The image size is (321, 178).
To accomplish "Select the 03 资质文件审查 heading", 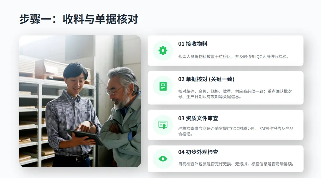I will pyautogui.click(x=198, y=118).
